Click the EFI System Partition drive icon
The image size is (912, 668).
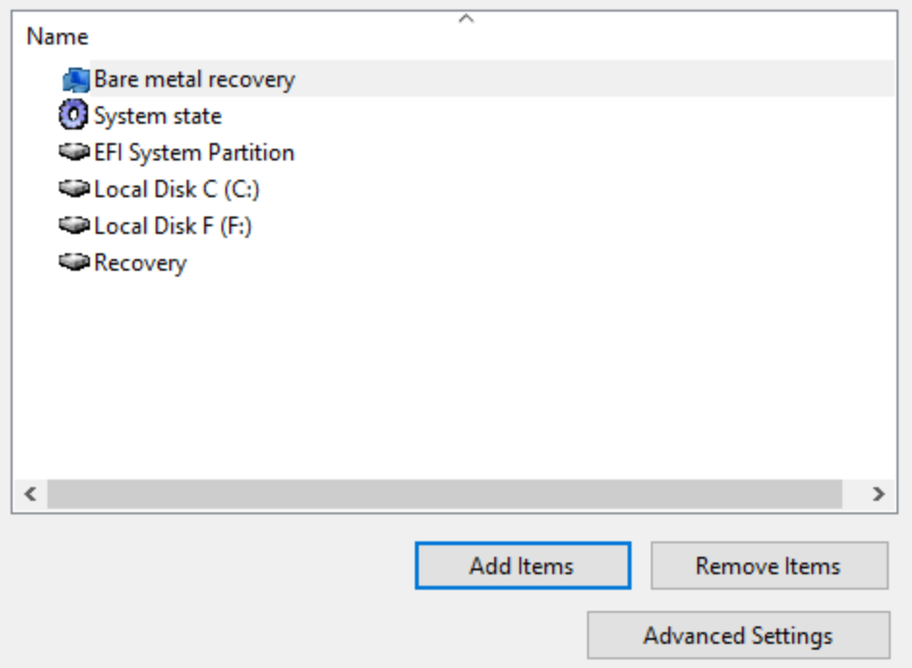(74, 152)
